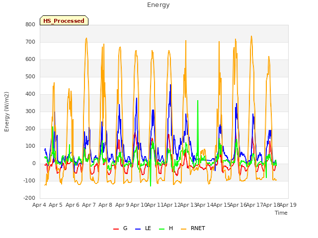This screenshot has width=318, height=238.
Task: Click the Apr 8 x-axis tick label
Action: coord(105,205)
